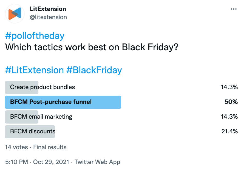
Task: Click the 14.3% result for product bundles
Action: 229,87
